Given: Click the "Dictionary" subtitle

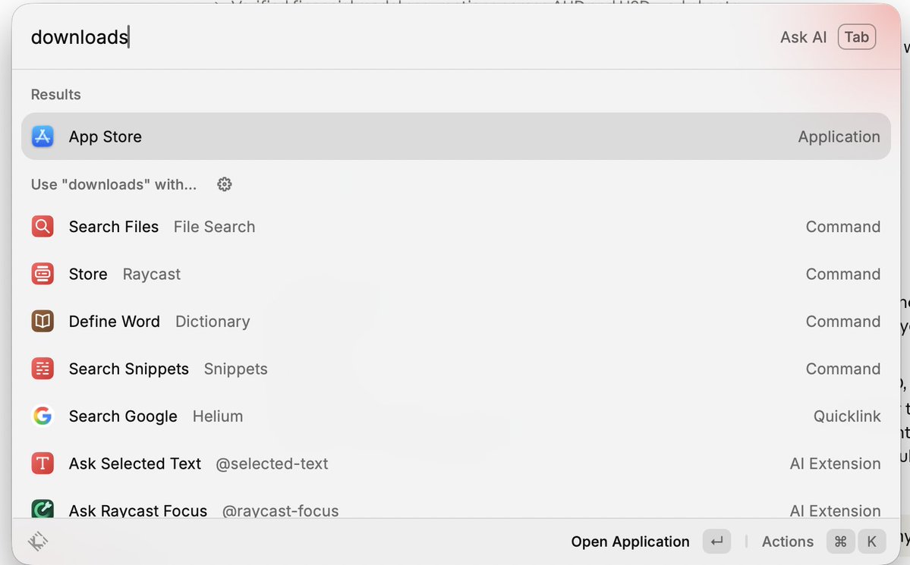Looking at the screenshot, I should (213, 322).
